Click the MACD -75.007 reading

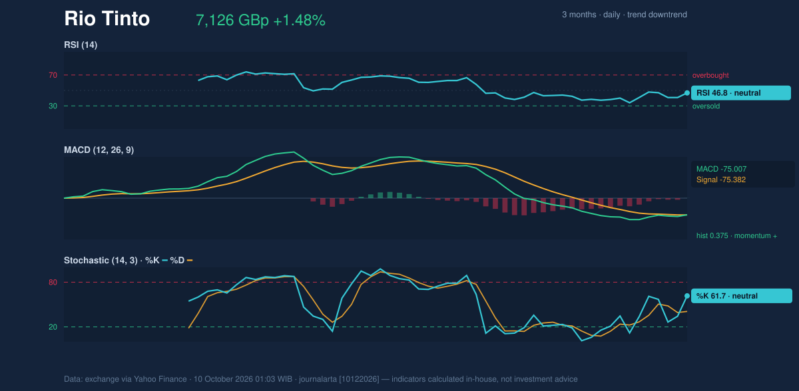pos(721,169)
